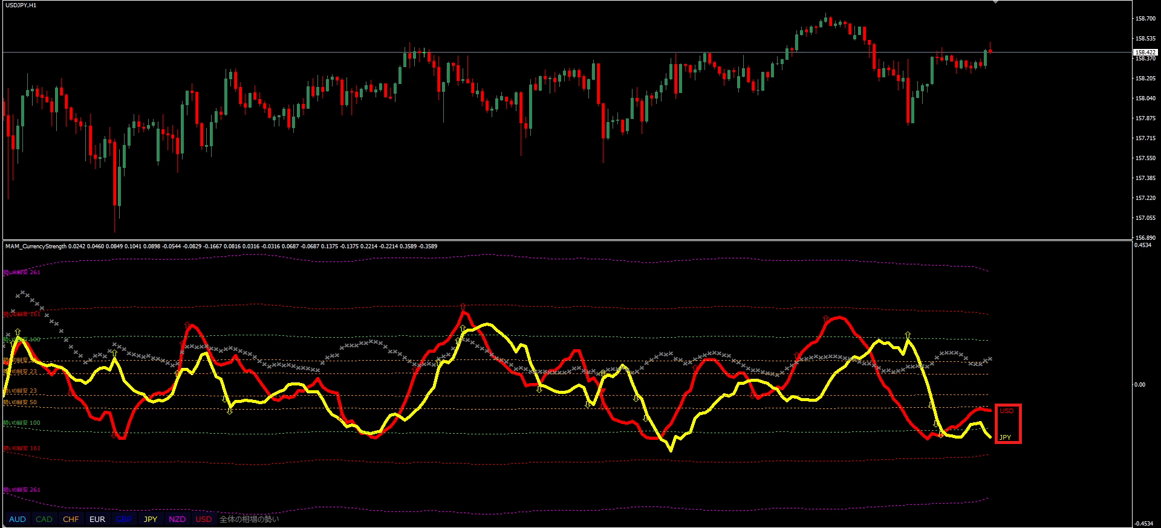Click the 全体の相場の勢い button
Screen dimensions: 1161x528
(249, 519)
